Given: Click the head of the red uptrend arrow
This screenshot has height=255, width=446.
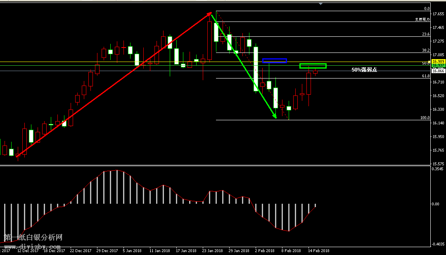Looking at the screenshot, I should pyautogui.click(x=210, y=14).
